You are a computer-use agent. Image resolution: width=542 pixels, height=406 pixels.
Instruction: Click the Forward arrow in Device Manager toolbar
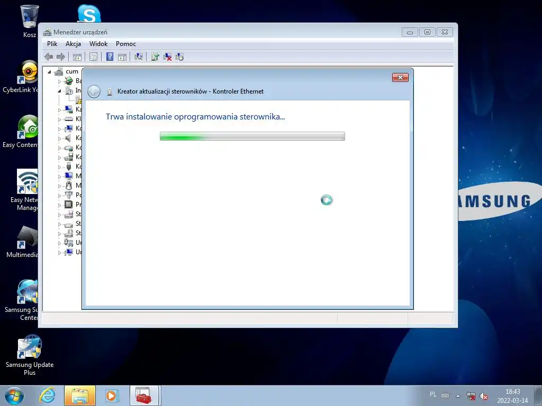pos(60,57)
